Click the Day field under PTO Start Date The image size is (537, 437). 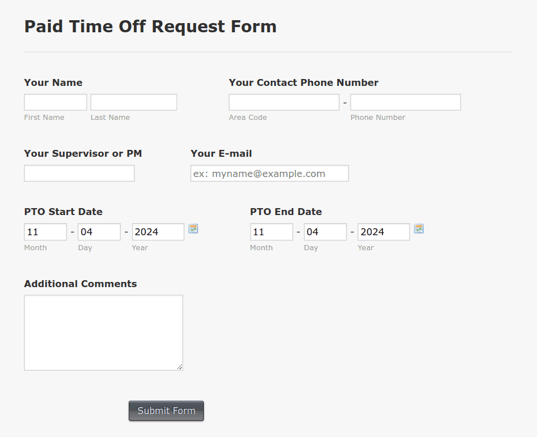tap(99, 232)
